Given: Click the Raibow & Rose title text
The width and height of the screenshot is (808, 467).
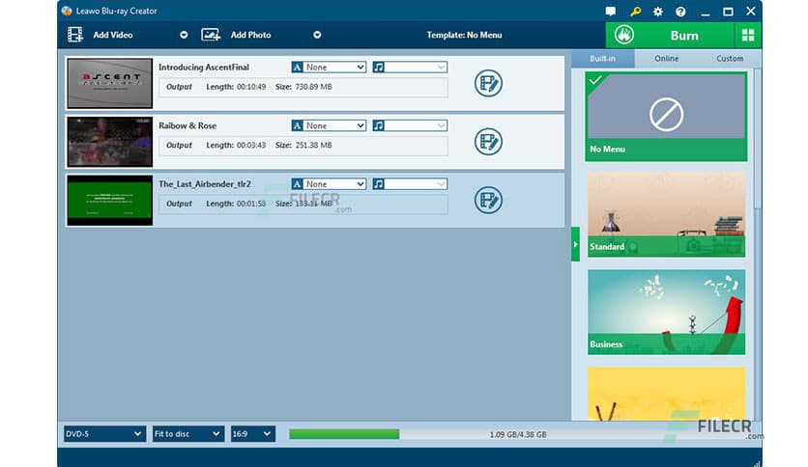Looking at the screenshot, I should (188, 125).
